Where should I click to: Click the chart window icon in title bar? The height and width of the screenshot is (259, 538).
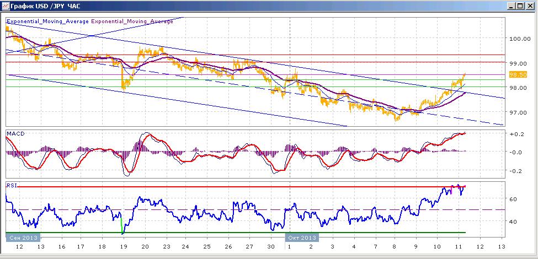(5, 6)
